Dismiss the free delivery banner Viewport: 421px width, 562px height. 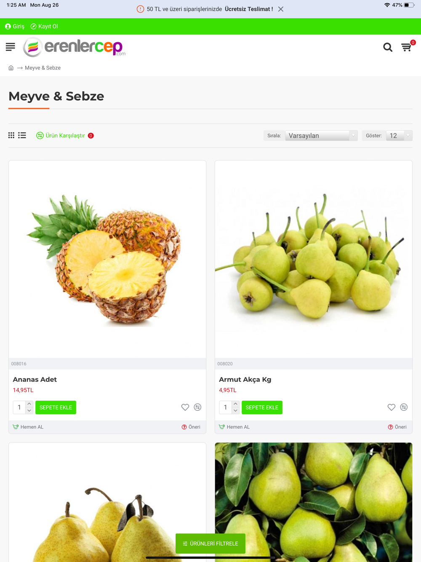point(281,9)
